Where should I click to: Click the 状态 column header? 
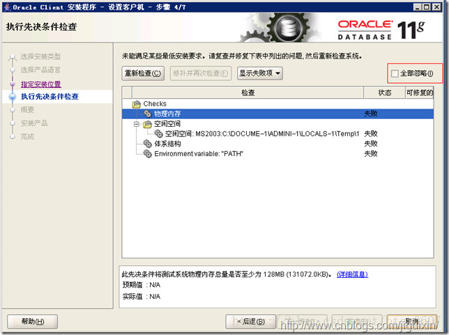(385, 93)
